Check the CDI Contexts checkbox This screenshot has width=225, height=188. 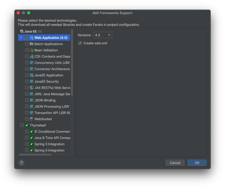click(27, 57)
